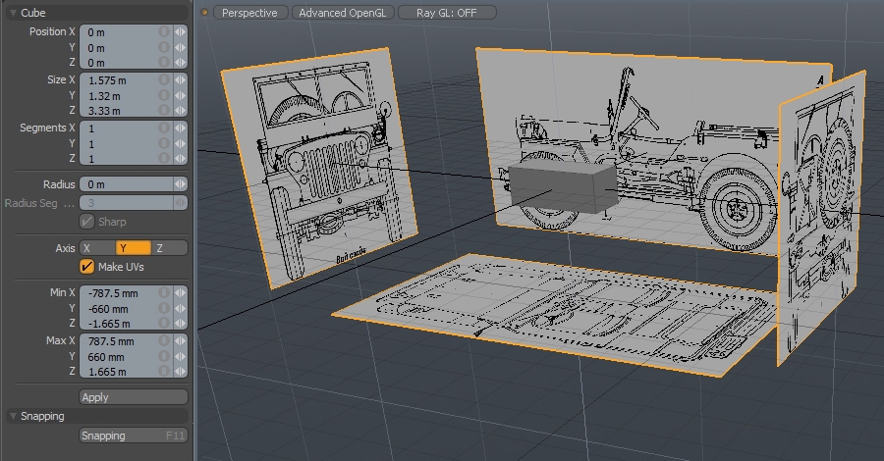Set the Axis to Z

[x=169, y=248]
